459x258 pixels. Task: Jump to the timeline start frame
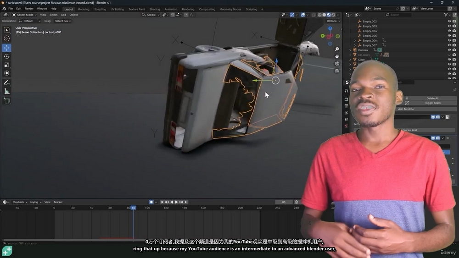pyautogui.click(x=162, y=202)
